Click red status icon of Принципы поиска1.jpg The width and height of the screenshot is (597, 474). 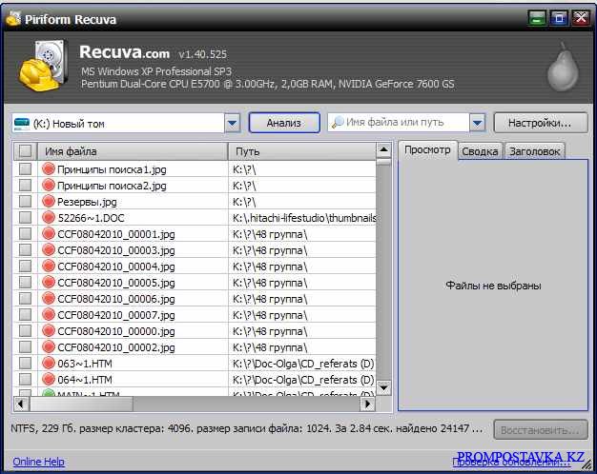49,168
